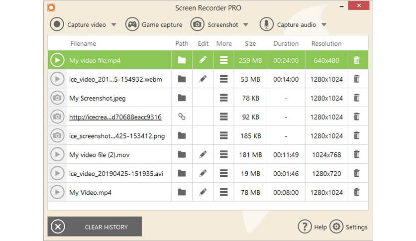Open the folder of My Screenshot.jpeg
416x241 pixels.
click(182, 98)
